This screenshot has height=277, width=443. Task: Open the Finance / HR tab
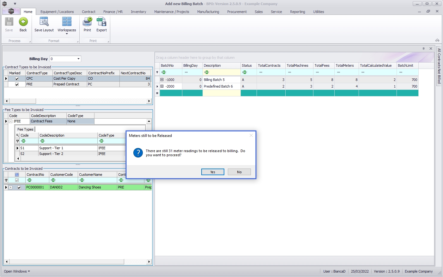(113, 12)
